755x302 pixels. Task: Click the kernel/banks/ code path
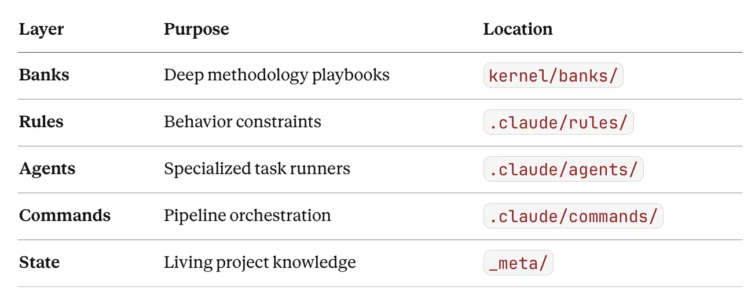553,75
